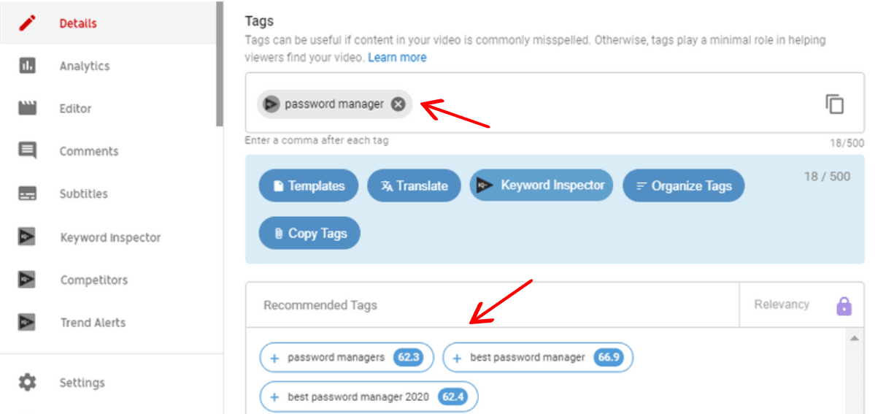Click the Templates button

click(308, 186)
